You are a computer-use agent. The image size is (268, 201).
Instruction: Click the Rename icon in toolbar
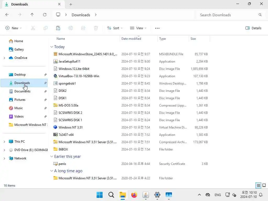point(71,28)
